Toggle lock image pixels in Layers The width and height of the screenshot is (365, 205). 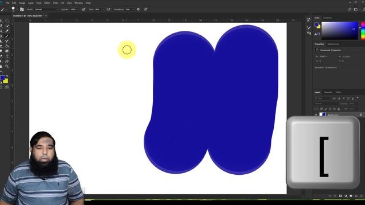tap(326, 109)
